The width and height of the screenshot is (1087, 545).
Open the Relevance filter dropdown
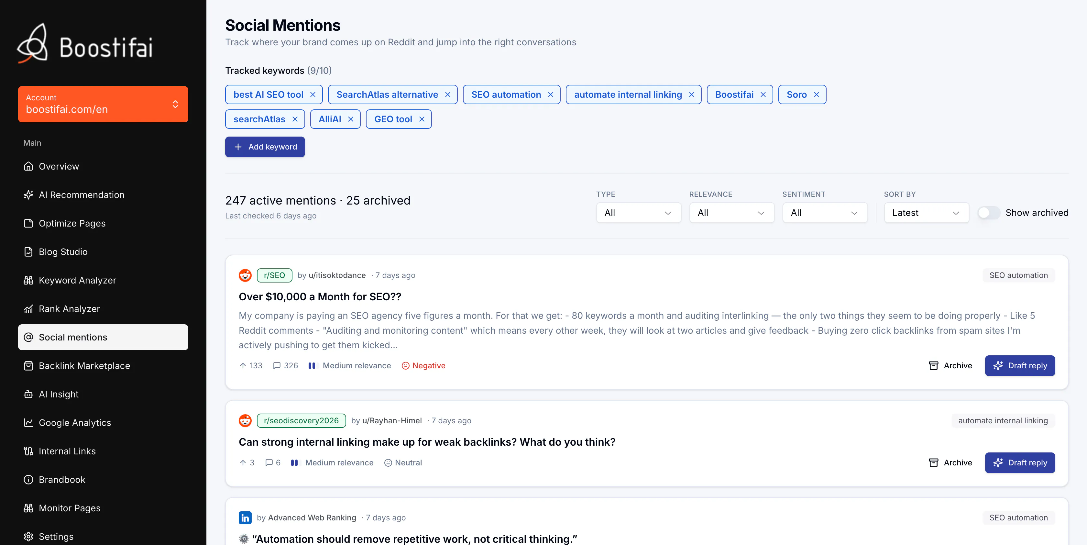(732, 213)
